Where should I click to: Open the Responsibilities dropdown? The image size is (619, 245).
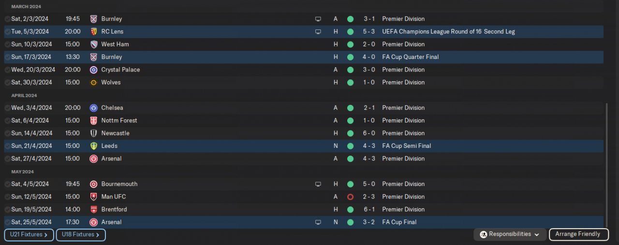point(510,234)
